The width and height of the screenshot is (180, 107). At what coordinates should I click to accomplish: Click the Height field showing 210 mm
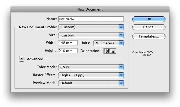(68, 51)
